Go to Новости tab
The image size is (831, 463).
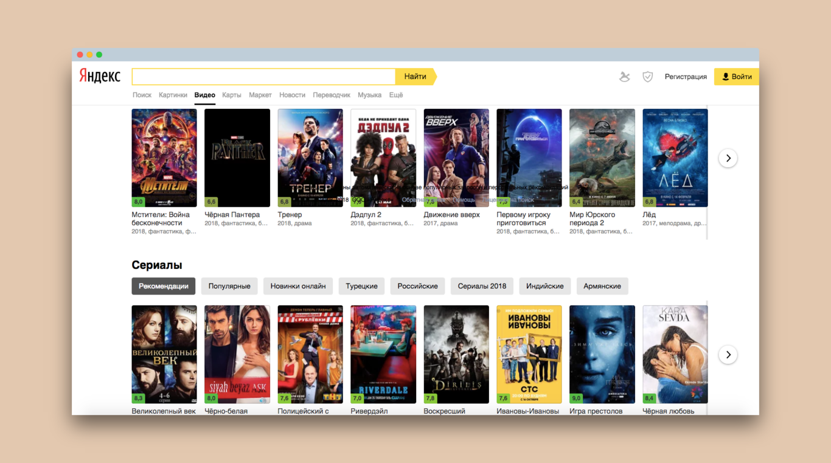[292, 95]
